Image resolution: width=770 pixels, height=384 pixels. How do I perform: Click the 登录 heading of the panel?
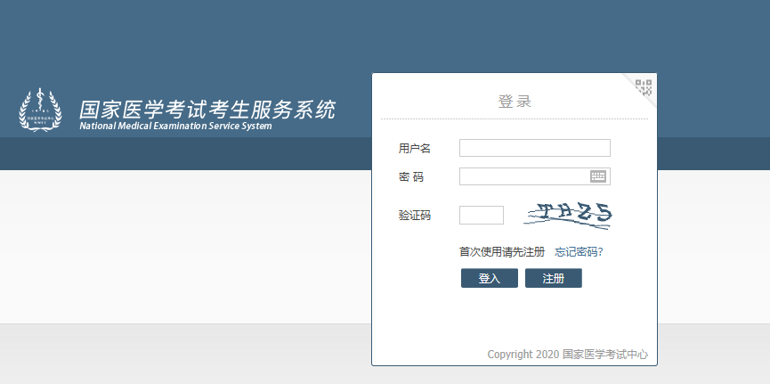515,102
